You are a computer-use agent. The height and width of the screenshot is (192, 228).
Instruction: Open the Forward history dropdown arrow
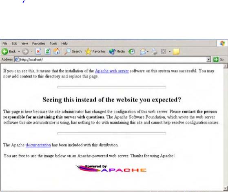coord(32,51)
